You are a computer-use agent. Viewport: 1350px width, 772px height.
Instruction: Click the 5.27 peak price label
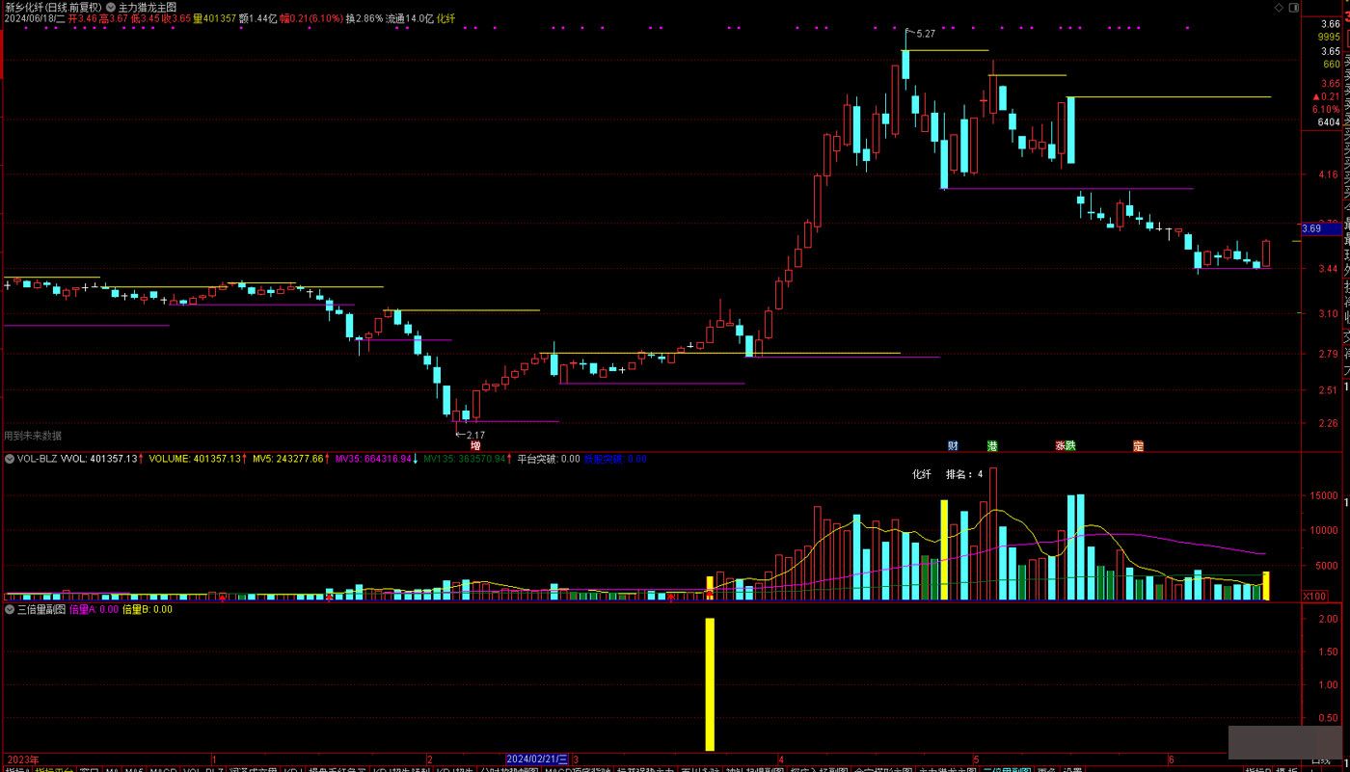click(926, 34)
